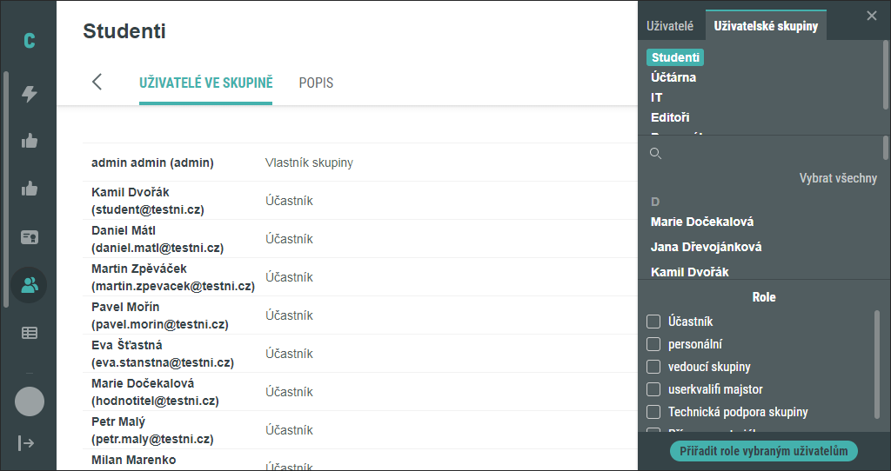Screen dimensions: 891x471
Task: Select the IT group
Action: point(656,97)
